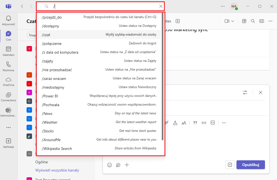Click Wyświetl wszystkie kanały link

tap(57, 170)
